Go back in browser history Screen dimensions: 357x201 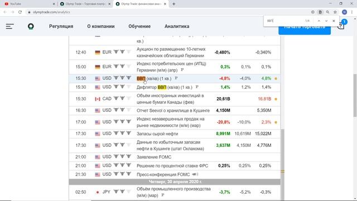click(5, 12)
